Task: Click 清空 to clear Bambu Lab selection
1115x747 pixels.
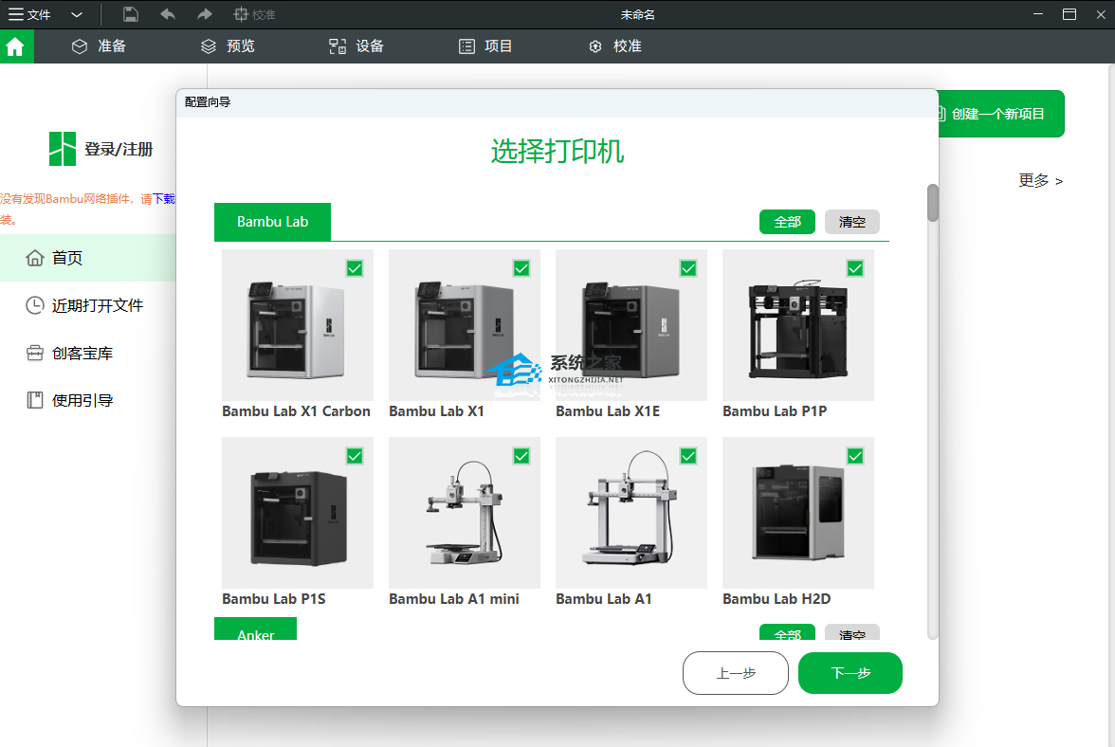Action: pyautogui.click(x=851, y=222)
